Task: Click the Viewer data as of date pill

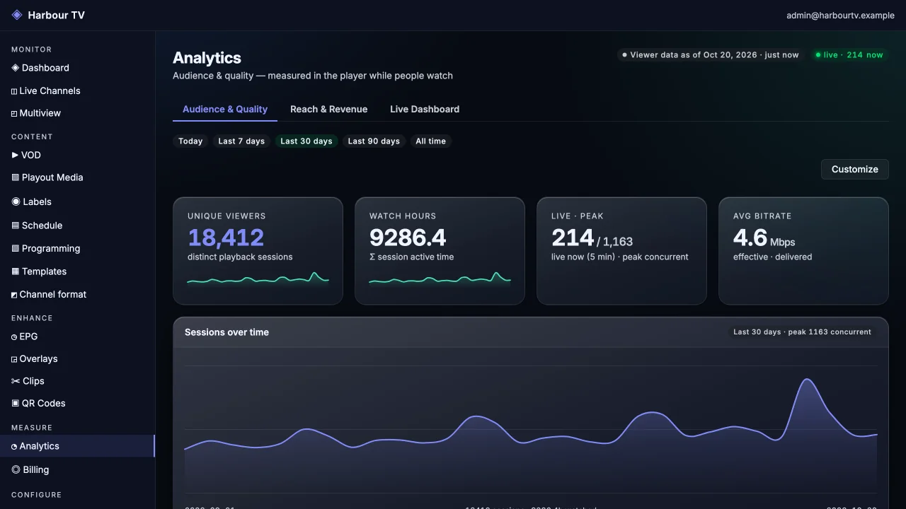Action: (711, 54)
